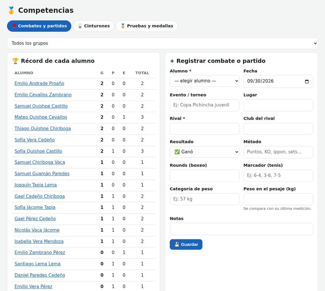
Task: Go to Pruebas y medallas tab
Action: coord(147,26)
